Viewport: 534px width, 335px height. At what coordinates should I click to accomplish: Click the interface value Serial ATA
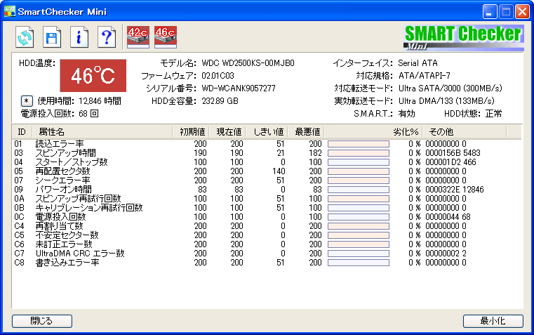[418, 63]
